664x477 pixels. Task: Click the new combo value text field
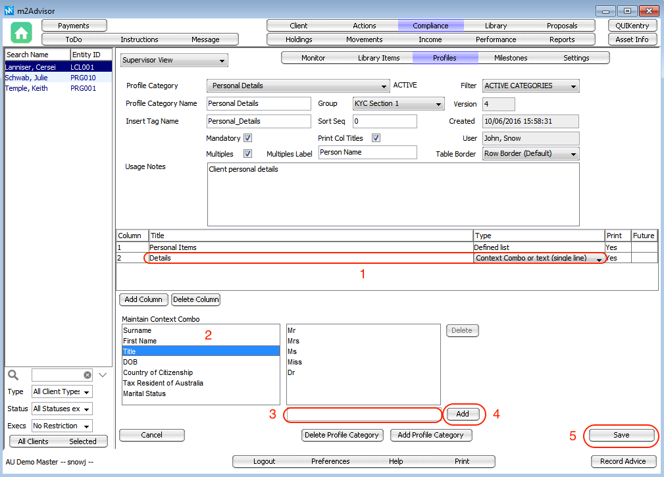[x=364, y=414]
